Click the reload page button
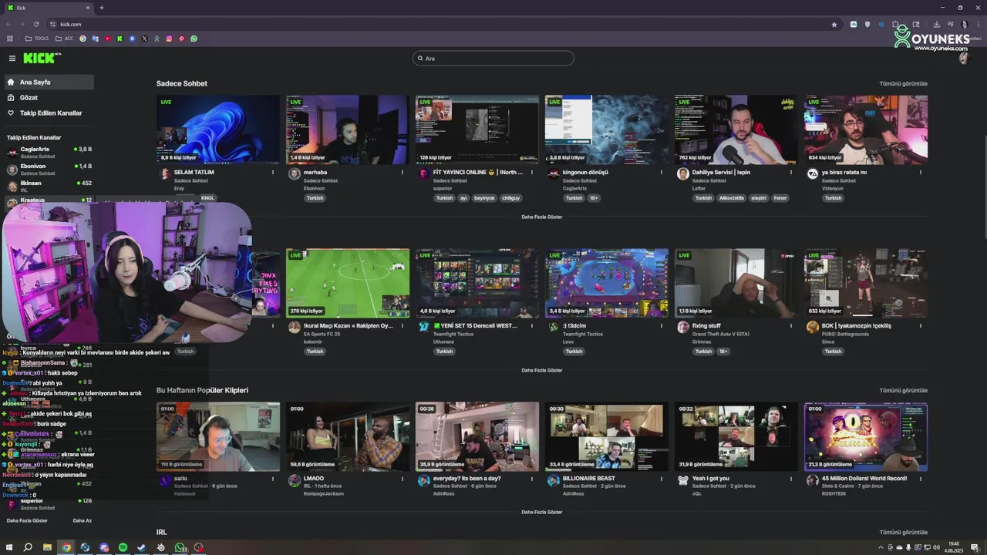Screen dimensions: 987x555 tap(35, 24)
